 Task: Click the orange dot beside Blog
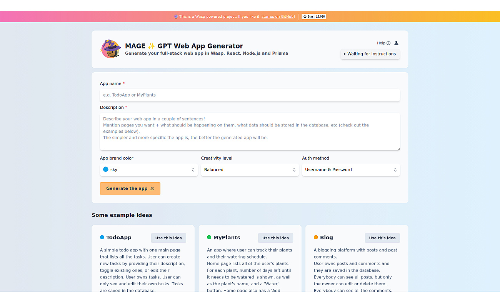click(316, 237)
